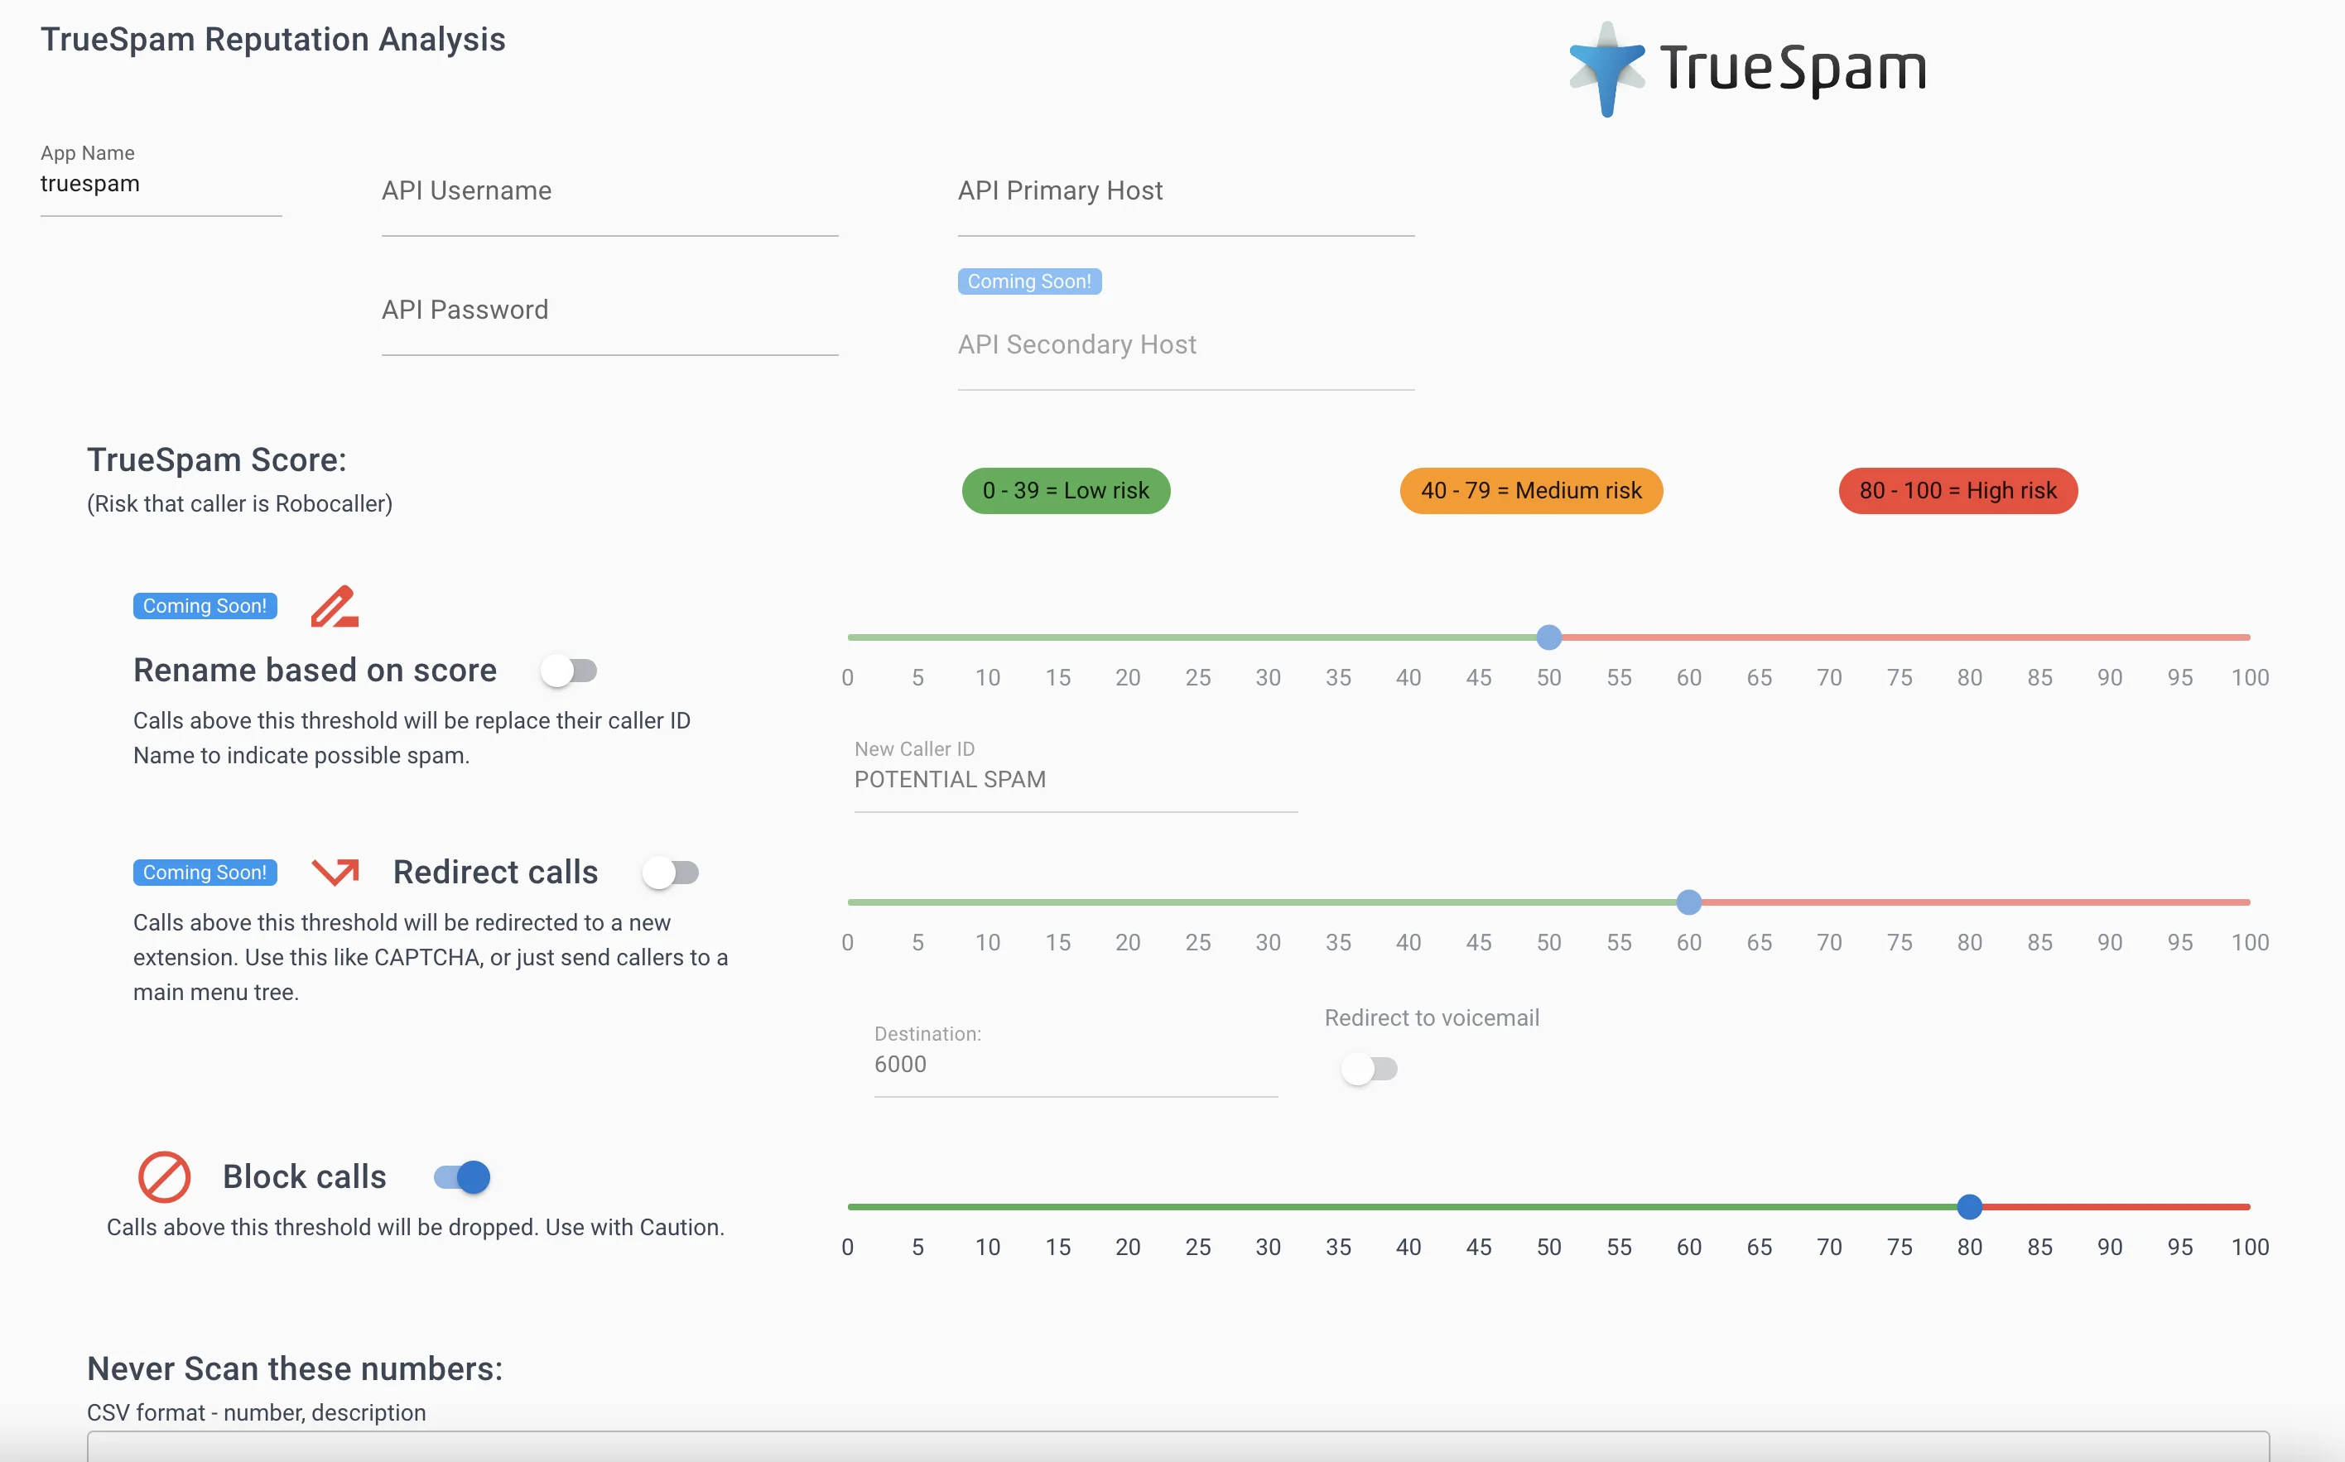This screenshot has width=2345, height=1462.
Task: Enable the Rename based on score toggle
Action: point(570,669)
